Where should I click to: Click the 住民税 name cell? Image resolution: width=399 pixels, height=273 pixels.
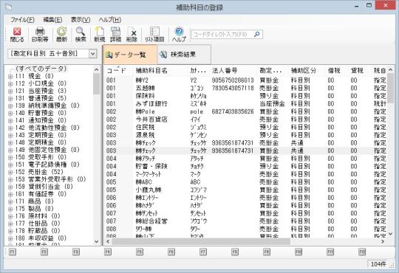(x=145, y=127)
